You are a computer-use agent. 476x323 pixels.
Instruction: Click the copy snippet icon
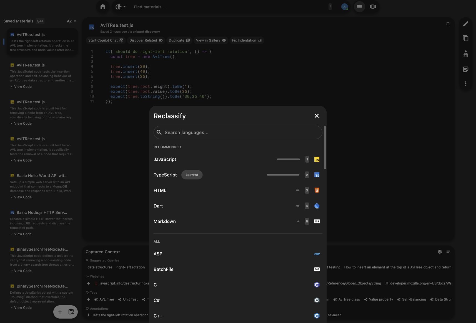466,38
